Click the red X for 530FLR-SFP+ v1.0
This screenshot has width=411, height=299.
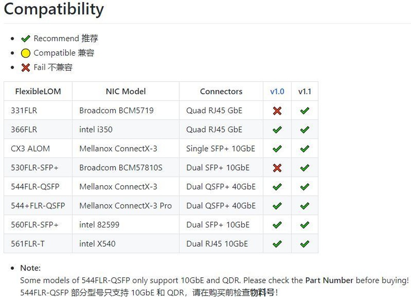(x=277, y=168)
